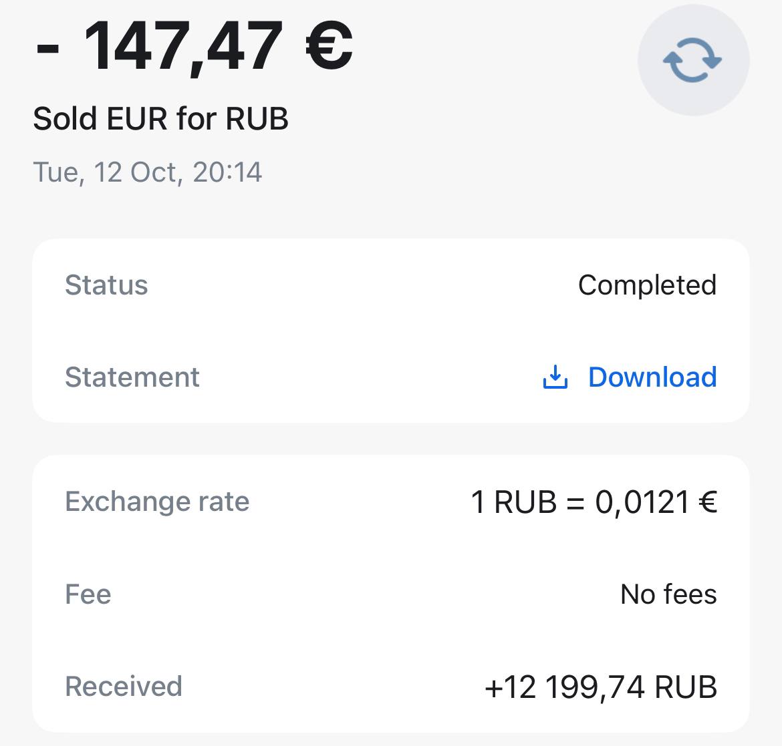Tap the Status row label
Screen dimensions: 782x746
[107, 285]
